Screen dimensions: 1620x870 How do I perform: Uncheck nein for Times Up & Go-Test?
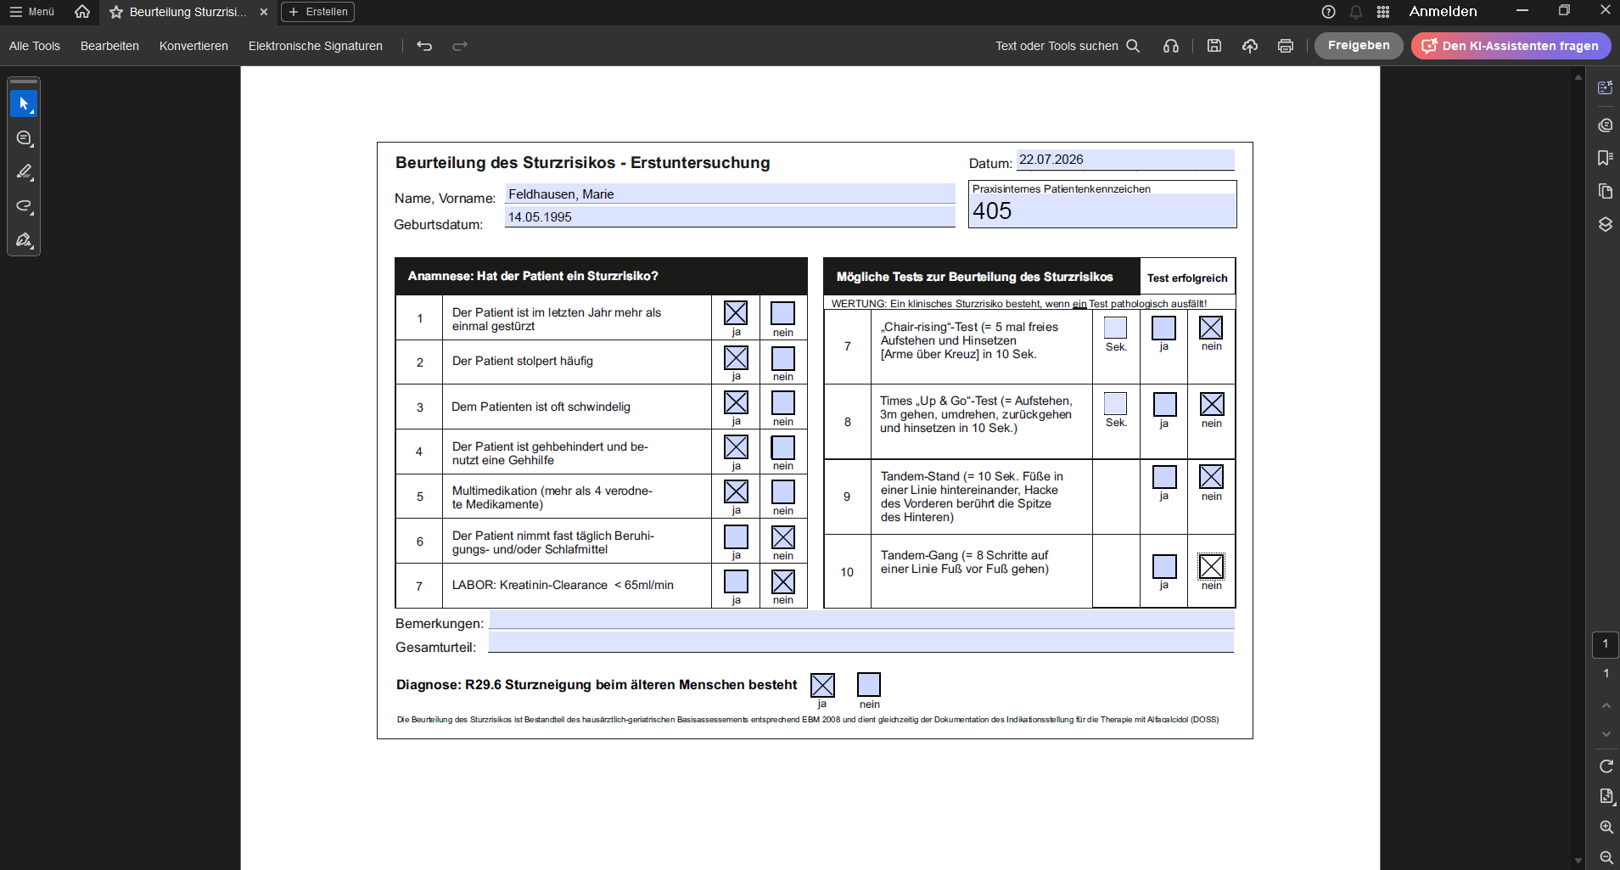click(x=1212, y=404)
